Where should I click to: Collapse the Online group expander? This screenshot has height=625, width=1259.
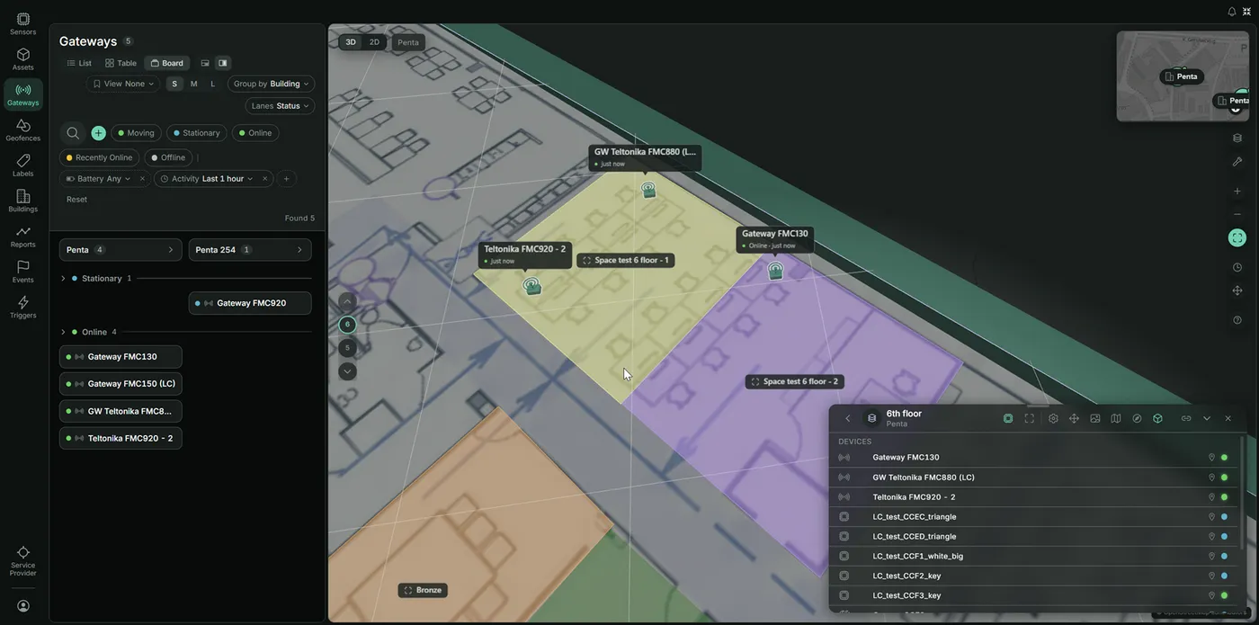pyautogui.click(x=63, y=332)
